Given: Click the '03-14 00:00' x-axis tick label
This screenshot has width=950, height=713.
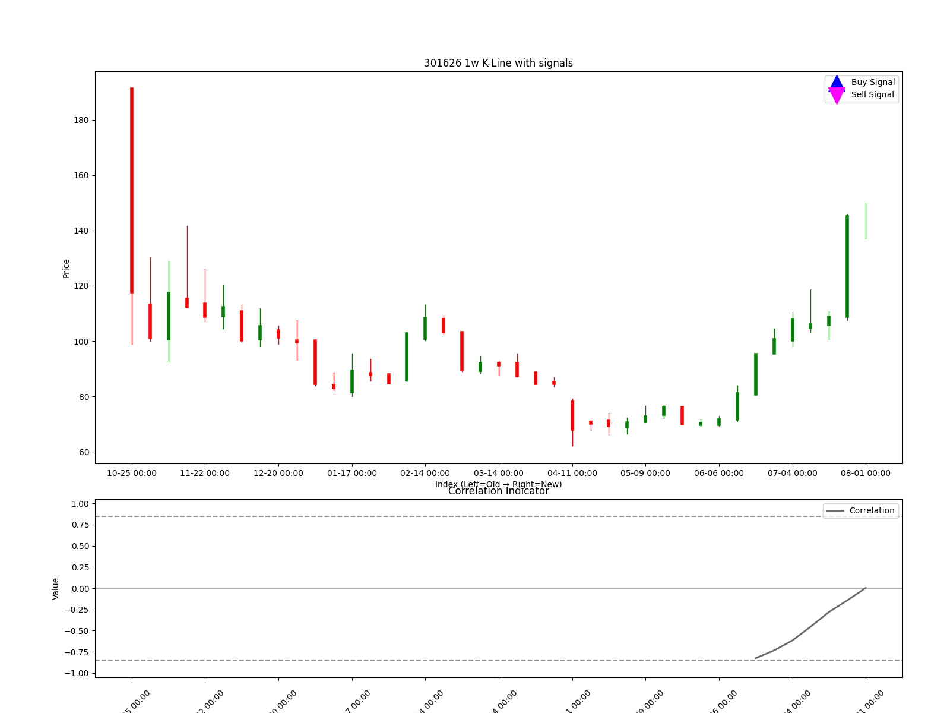Looking at the screenshot, I should pyautogui.click(x=499, y=474).
